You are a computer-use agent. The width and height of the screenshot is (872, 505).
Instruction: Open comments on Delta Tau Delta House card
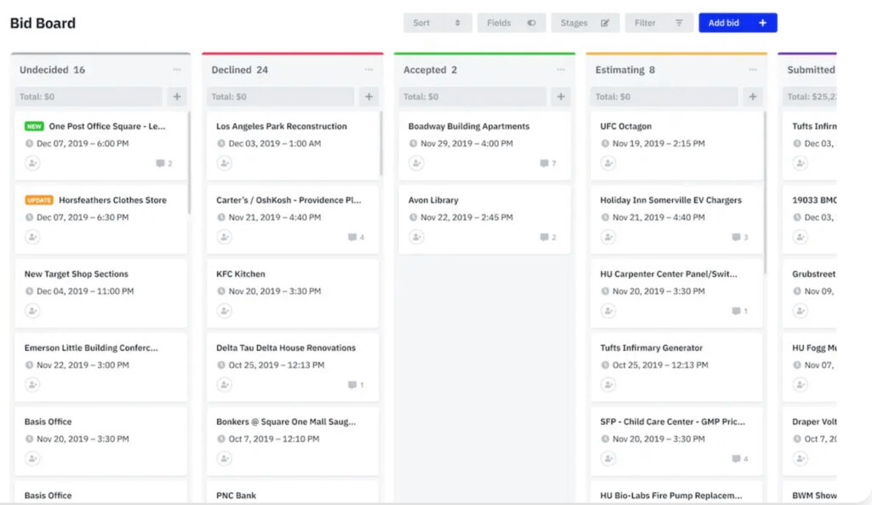click(x=356, y=385)
